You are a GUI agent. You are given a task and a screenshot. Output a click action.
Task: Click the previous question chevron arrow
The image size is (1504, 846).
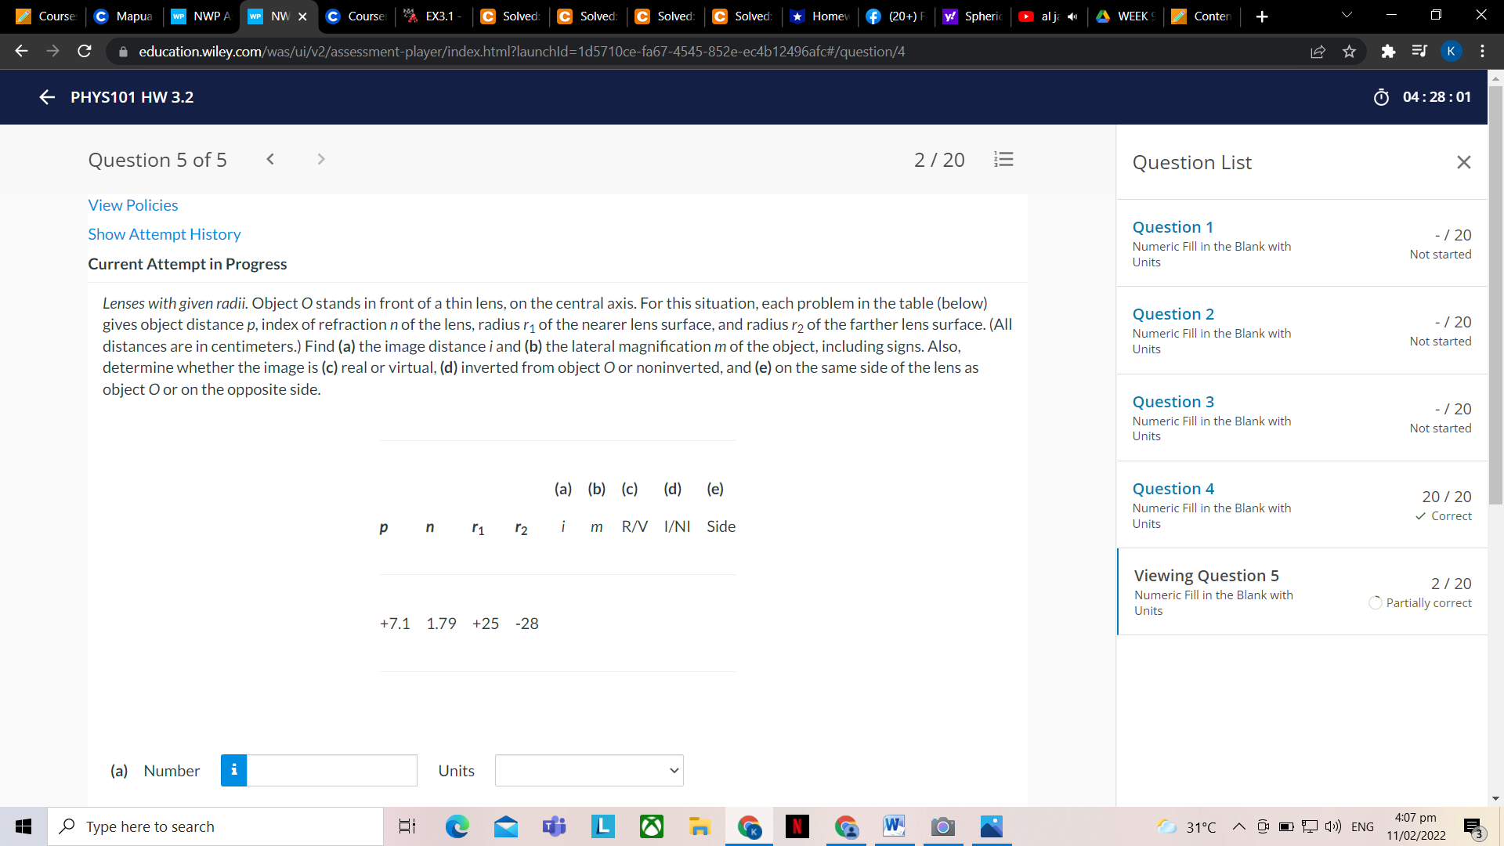tap(270, 159)
